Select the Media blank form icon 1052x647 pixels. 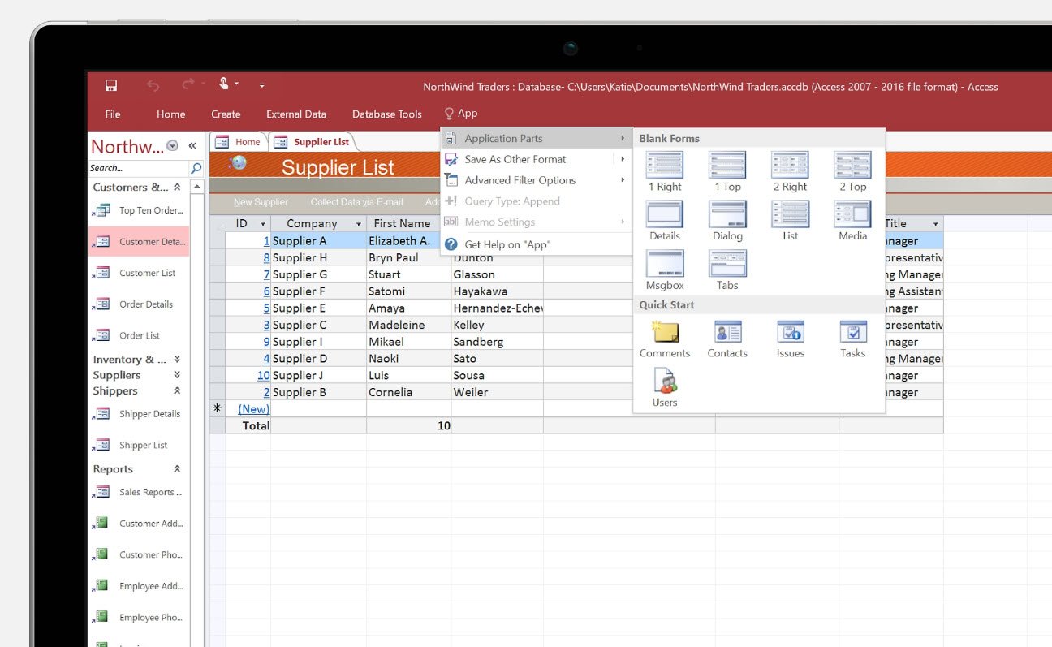(852, 215)
